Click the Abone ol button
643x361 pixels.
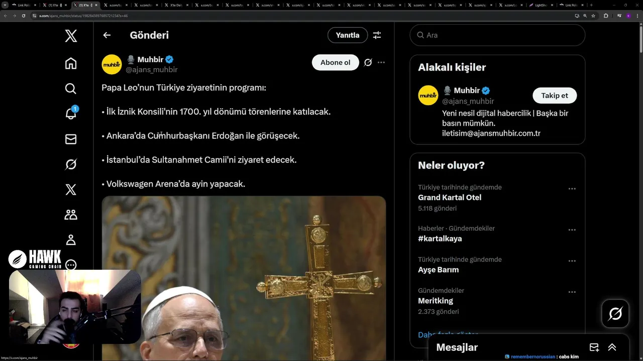coord(336,63)
